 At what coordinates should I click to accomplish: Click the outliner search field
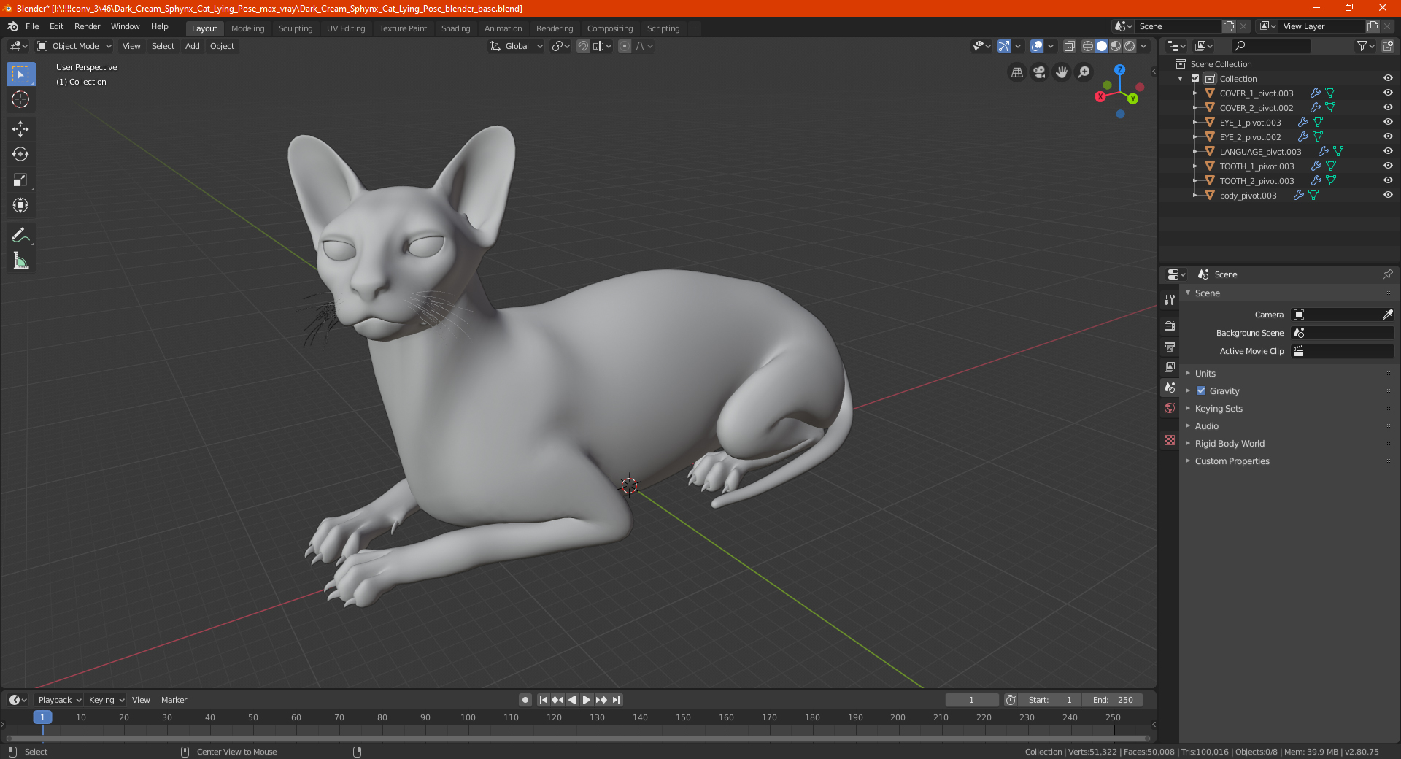[x=1271, y=46]
